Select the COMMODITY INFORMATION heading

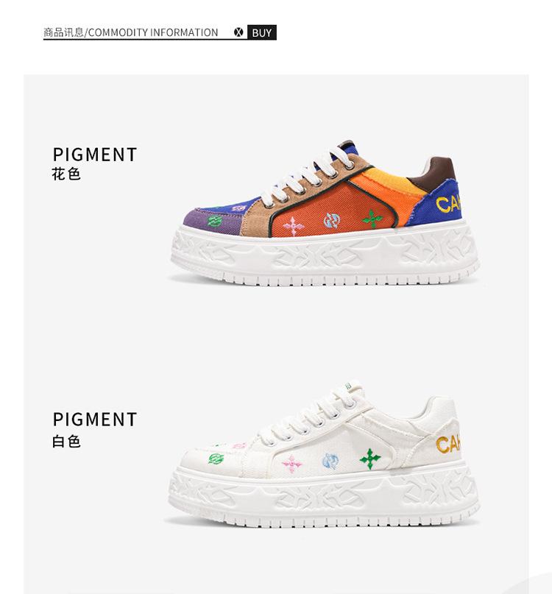(131, 32)
